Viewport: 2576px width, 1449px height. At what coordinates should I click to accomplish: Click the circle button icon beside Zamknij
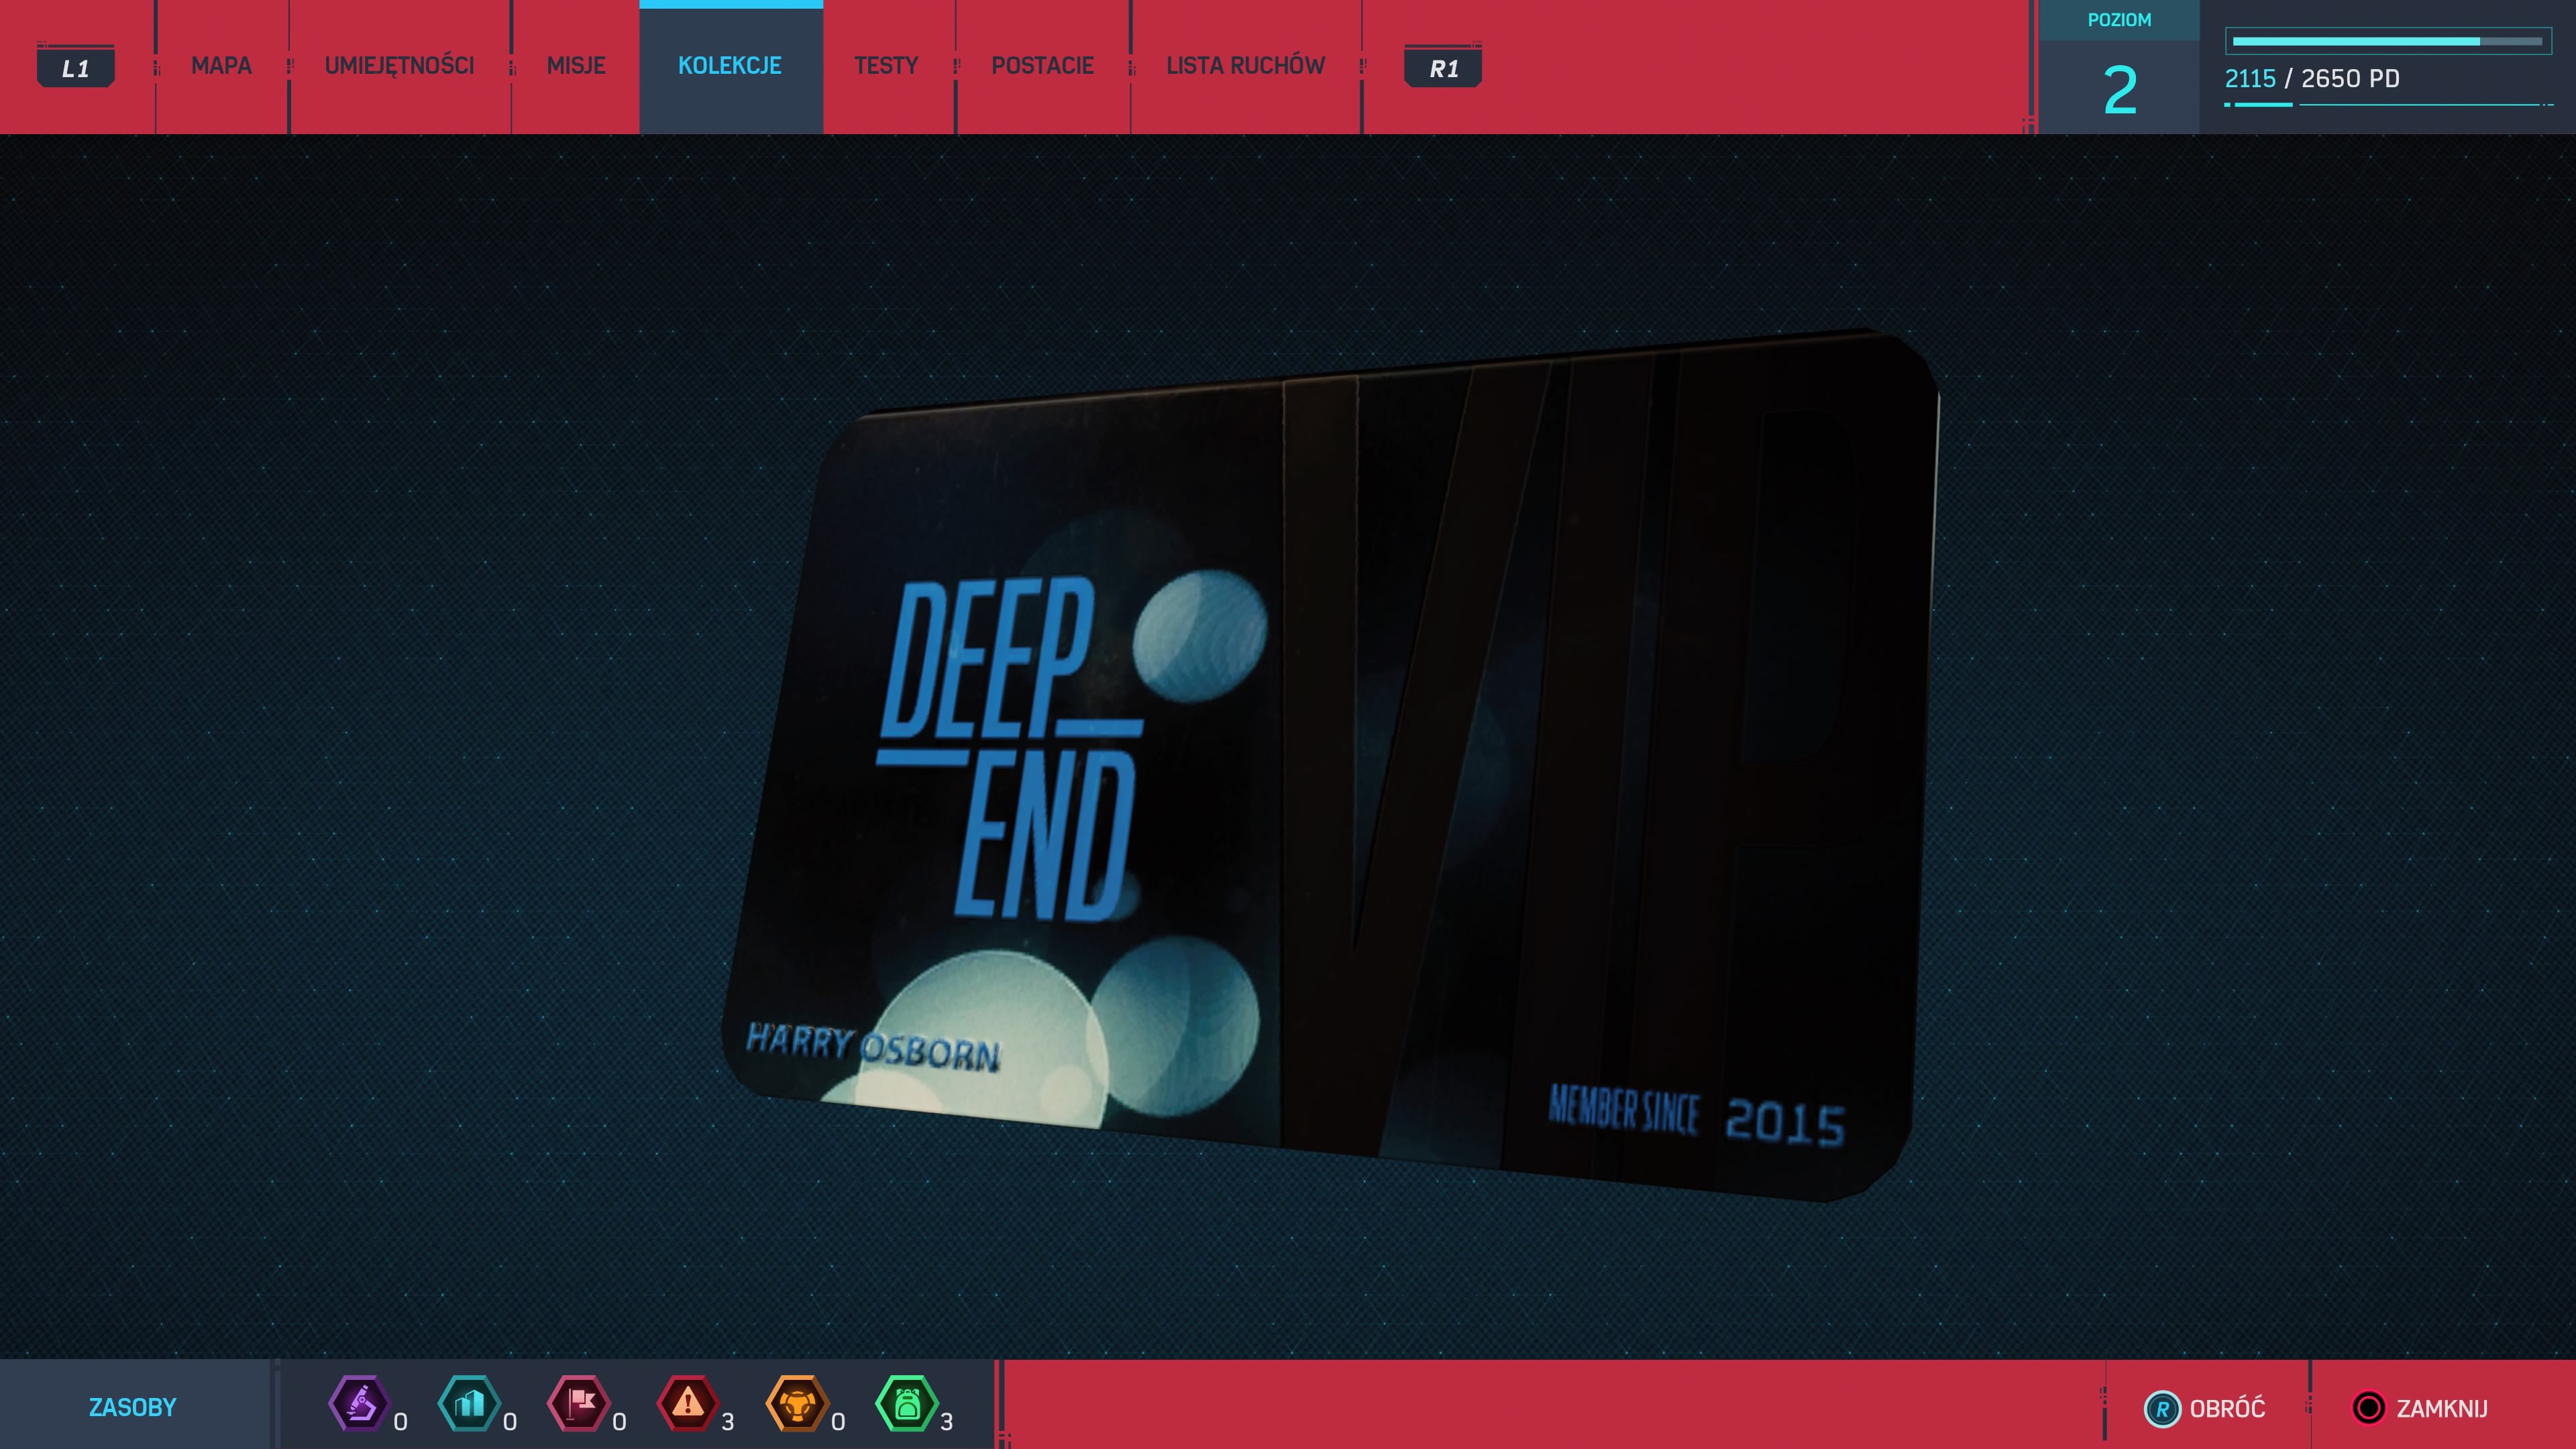point(2368,1408)
